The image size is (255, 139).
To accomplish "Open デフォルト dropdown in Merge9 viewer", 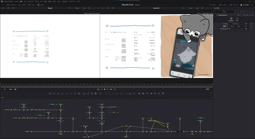I will click(78, 8).
